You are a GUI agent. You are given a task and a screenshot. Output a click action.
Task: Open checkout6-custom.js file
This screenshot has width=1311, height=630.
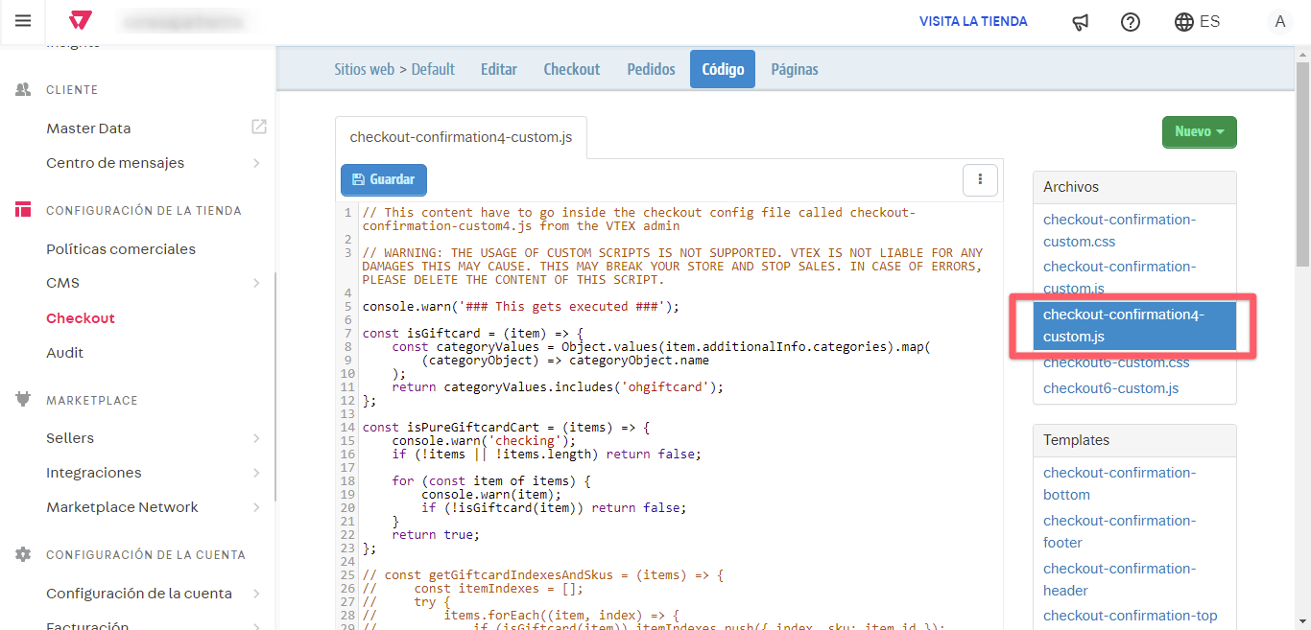click(1110, 388)
